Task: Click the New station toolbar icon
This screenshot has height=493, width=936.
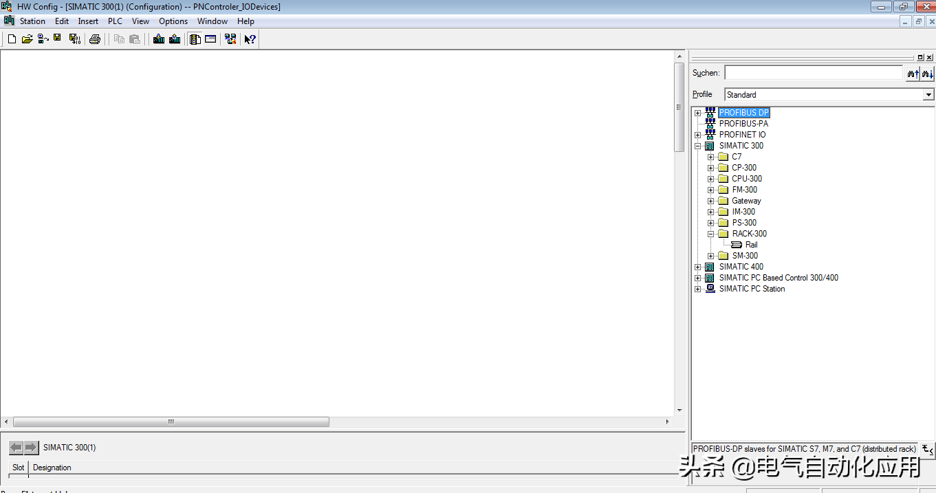Action: (12, 39)
